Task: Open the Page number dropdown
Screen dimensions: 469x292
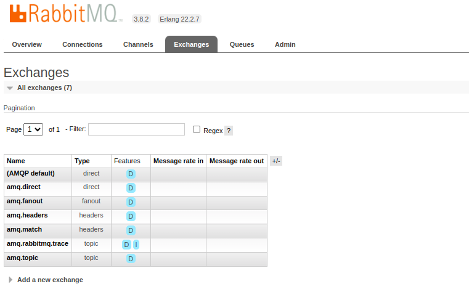Action: pyautogui.click(x=33, y=129)
